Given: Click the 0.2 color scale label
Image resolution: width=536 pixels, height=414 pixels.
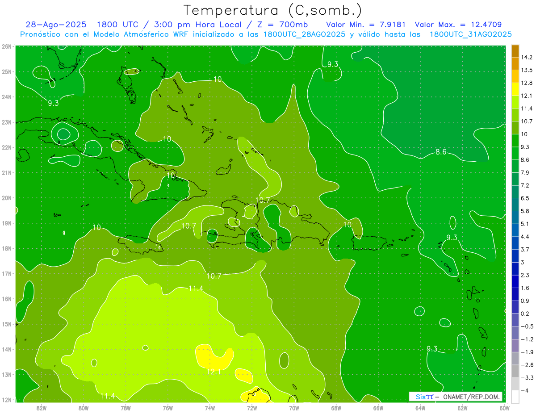Looking at the screenshot, I should pyautogui.click(x=525, y=314).
